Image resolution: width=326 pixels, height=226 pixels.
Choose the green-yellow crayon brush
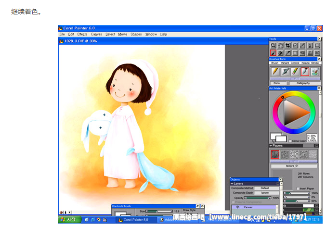295,72
